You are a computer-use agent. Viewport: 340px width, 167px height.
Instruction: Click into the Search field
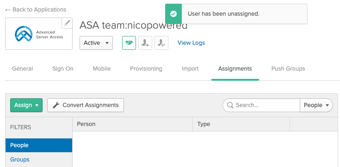261,105
